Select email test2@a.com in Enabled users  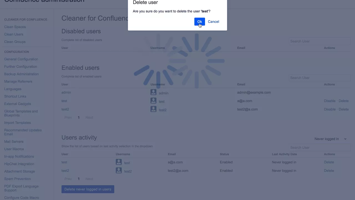247,109
